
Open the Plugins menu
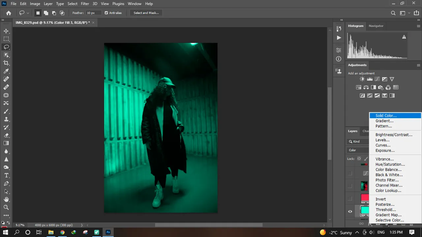[x=118, y=4]
